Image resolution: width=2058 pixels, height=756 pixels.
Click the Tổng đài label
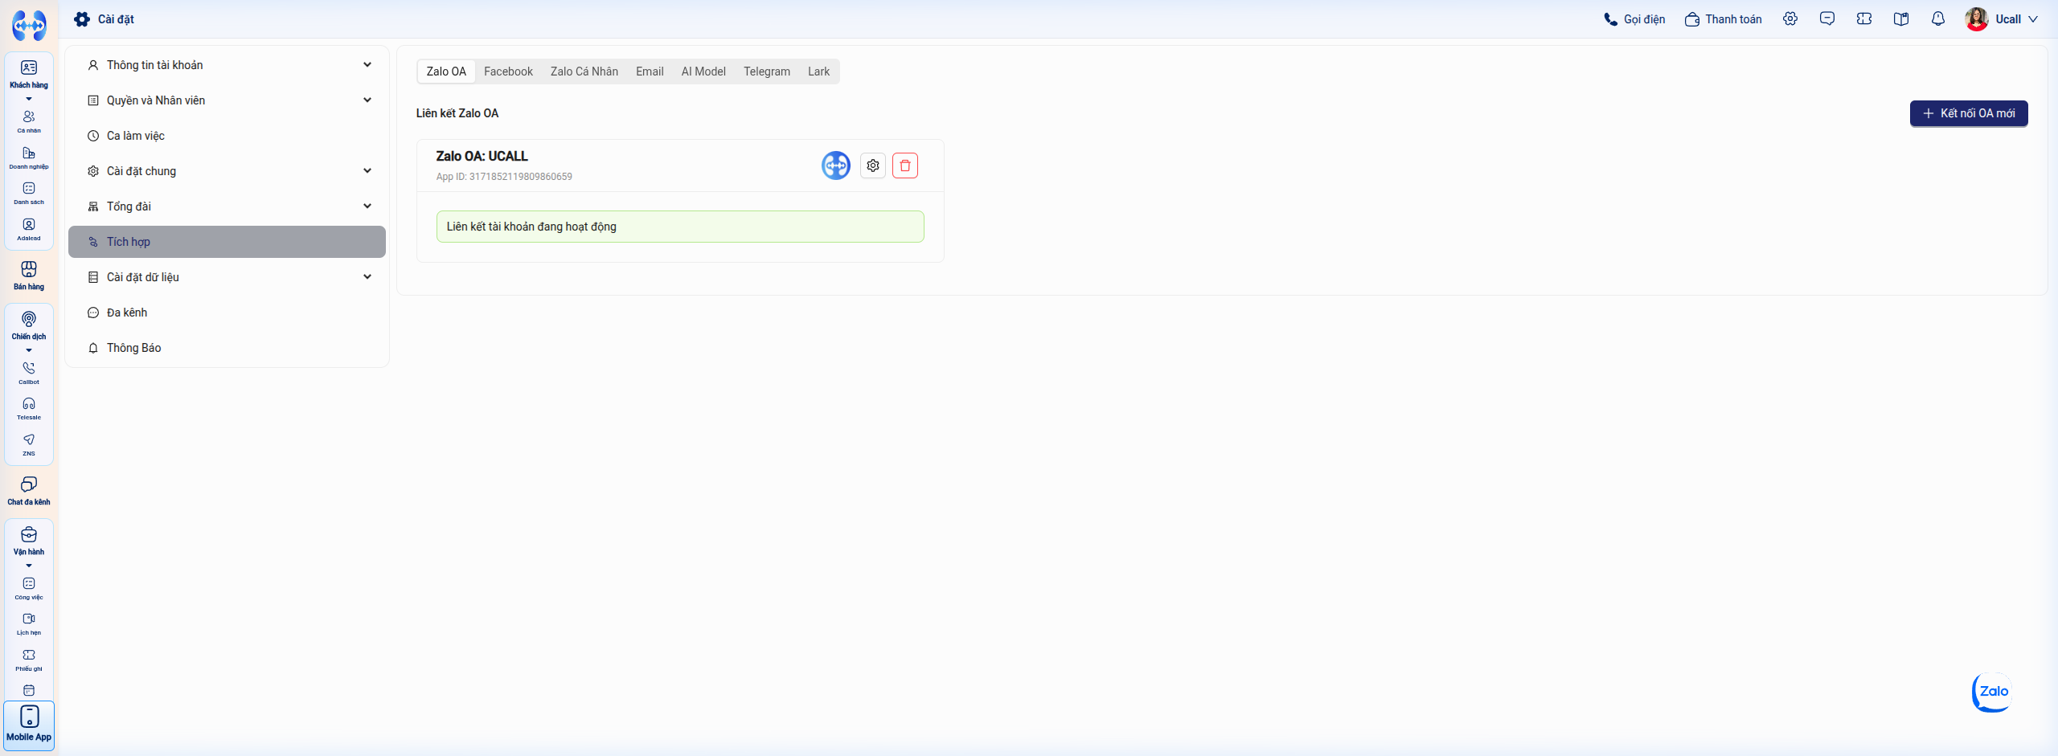(129, 206)
